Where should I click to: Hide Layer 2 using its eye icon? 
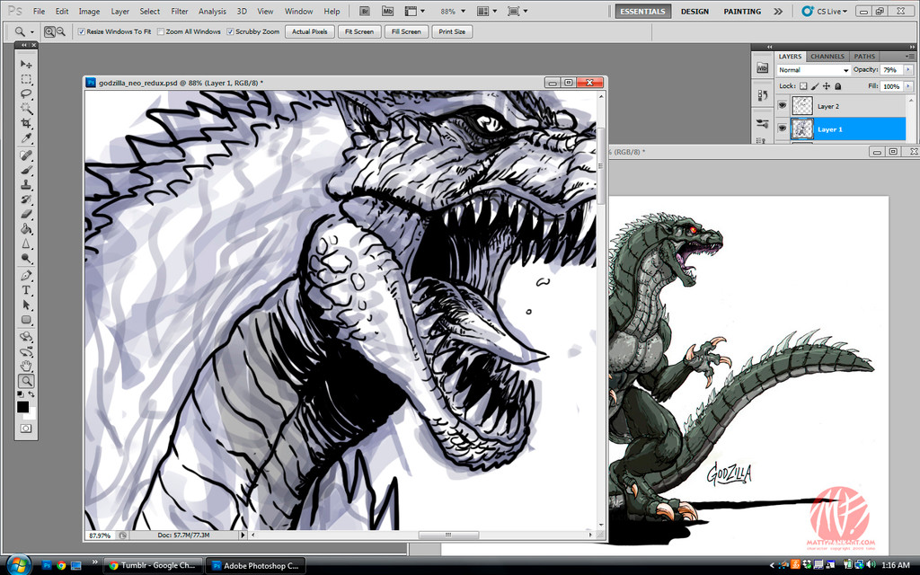783,106
